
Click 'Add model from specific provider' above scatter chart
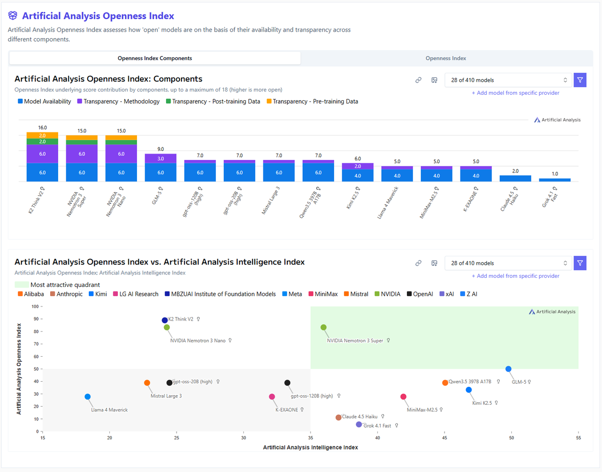point(515,276)
